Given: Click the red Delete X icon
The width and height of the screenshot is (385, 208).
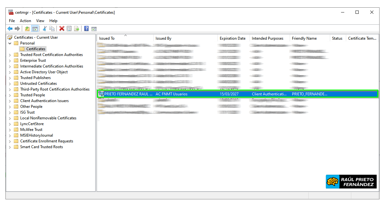Looking at the screenshot, I should pos(62,29).
